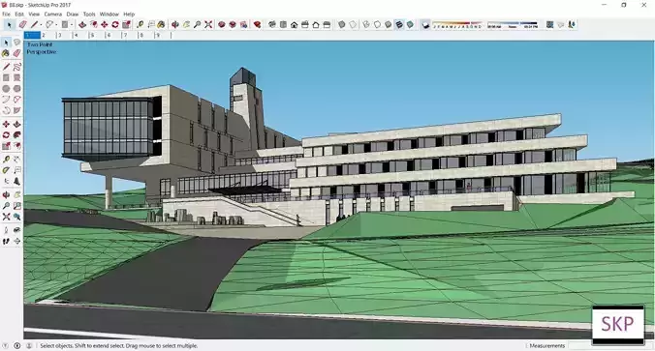Enable Shaded With Textures style
Image resolution: width=655 pixels, height=351 pixels.
tap(399, 24)
